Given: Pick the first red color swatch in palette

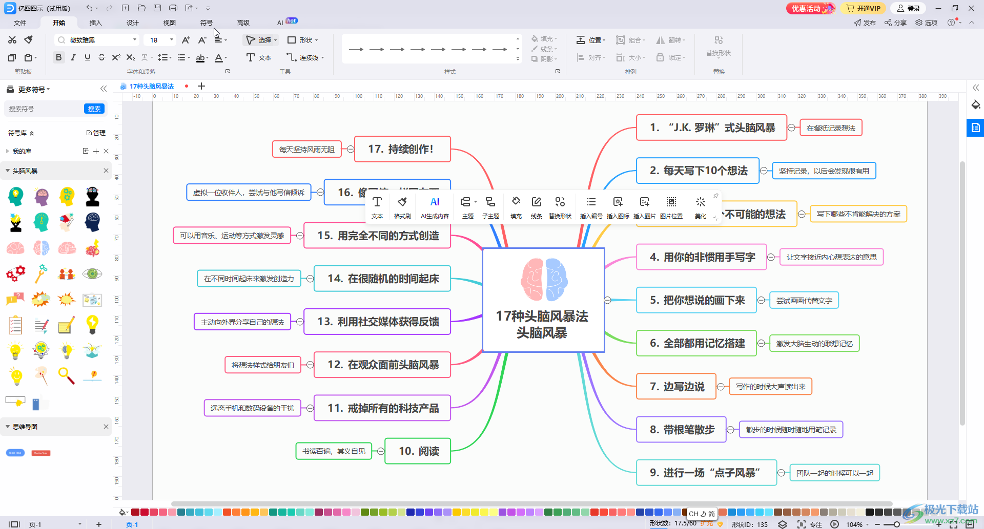Looking at the screenshot, I should pos(135,512).
